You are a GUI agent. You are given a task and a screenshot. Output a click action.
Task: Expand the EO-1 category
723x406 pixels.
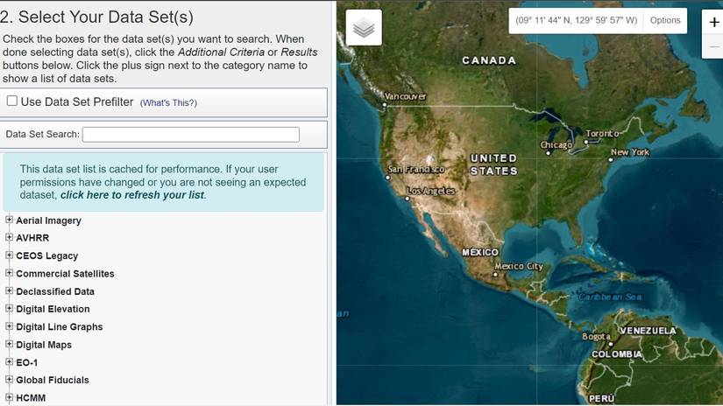coord(9,361)
